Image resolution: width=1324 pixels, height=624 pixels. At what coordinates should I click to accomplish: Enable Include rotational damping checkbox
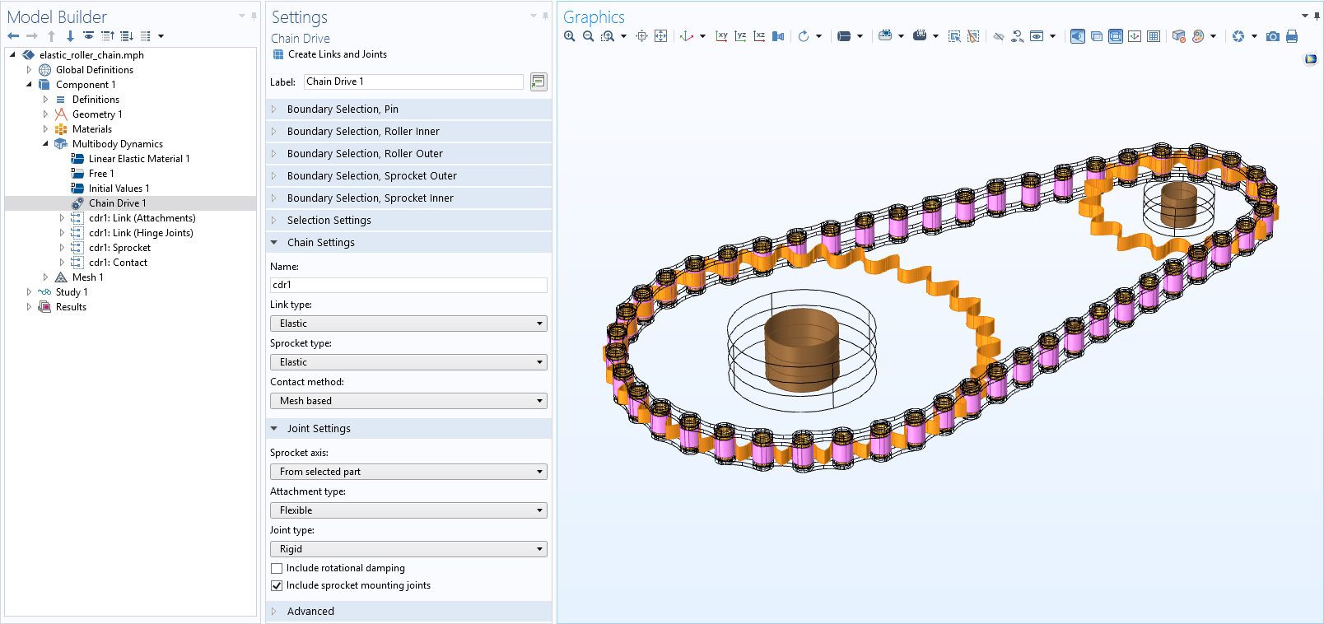point(277,568)
